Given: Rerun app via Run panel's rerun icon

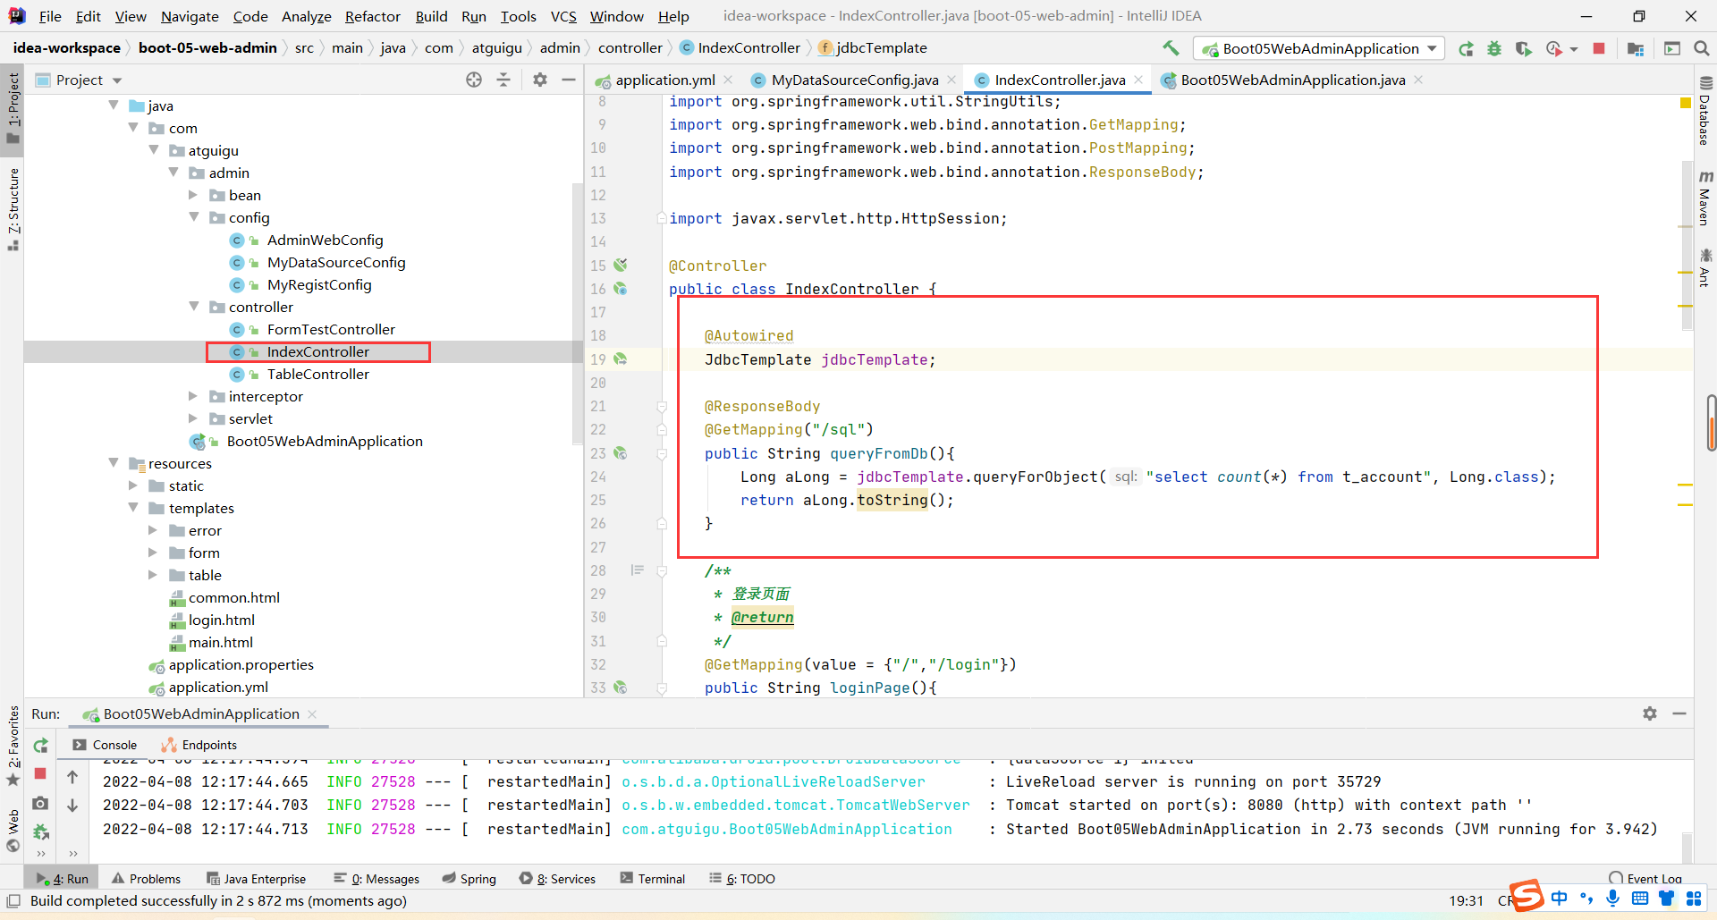Looking at the screenshot, I should (x=40, y=746).
